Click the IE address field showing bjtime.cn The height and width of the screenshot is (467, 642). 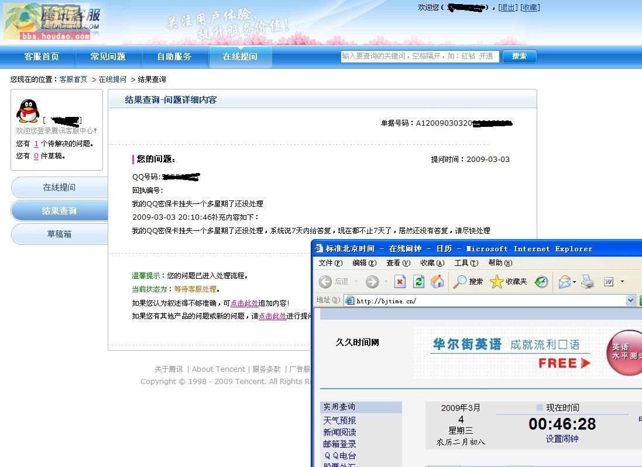click(x=485, y=301)
